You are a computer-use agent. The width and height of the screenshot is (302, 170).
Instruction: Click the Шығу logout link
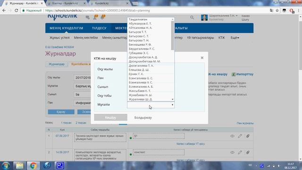coord(245,20)
